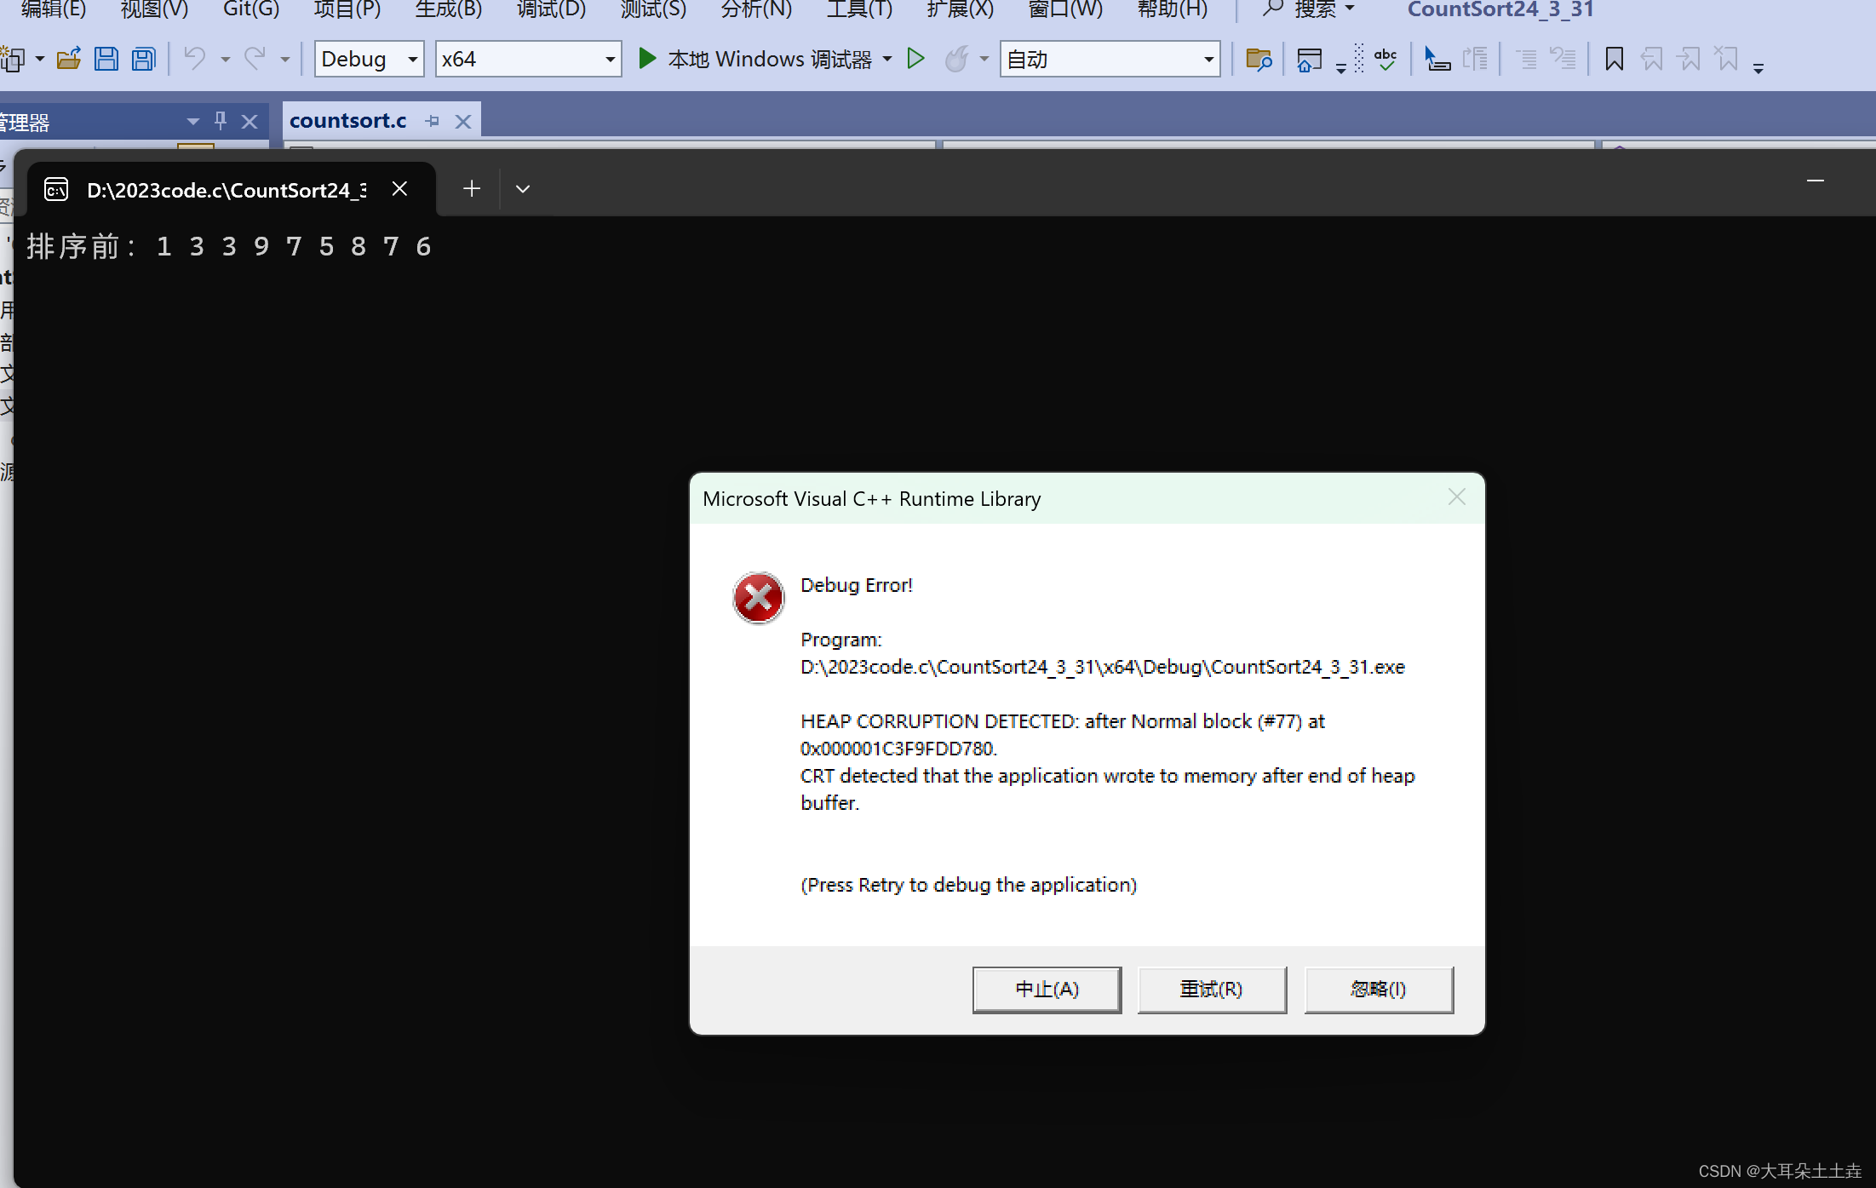Open the 窗口(W) menu
Image resolution: width=1876 pixels, height=1188 pixels.
pos(1065,9)
